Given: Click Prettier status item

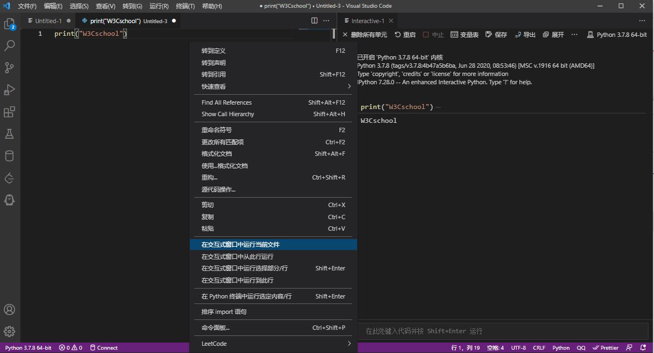Looking at the screenshot, I should 605,347.
